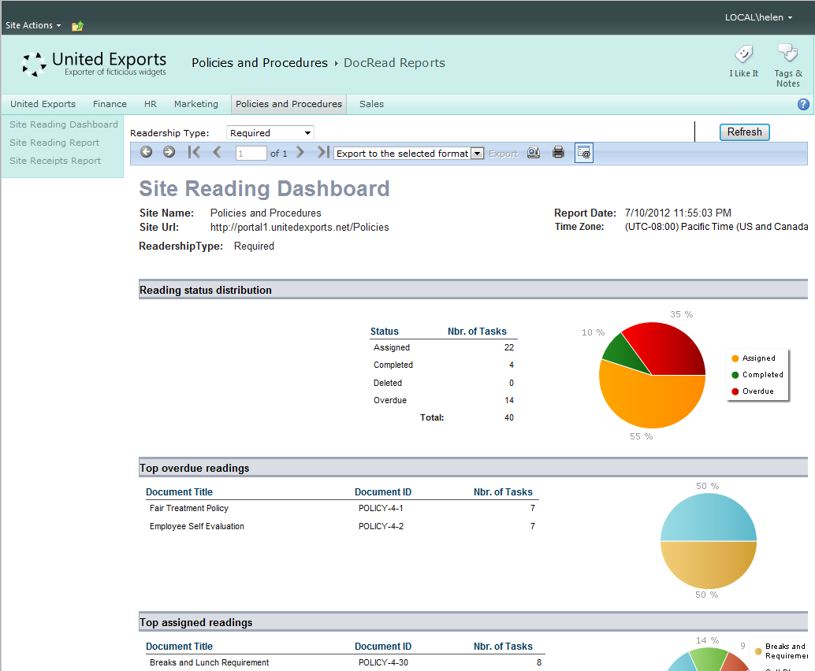Click the navigate up folder icon
The height and width of the screenshot is (671, 815).
coord(77,26)
